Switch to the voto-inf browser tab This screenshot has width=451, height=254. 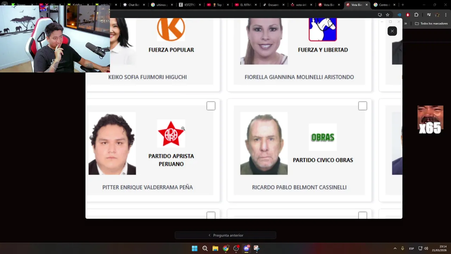pyautogui.click(x=301, y=5)
